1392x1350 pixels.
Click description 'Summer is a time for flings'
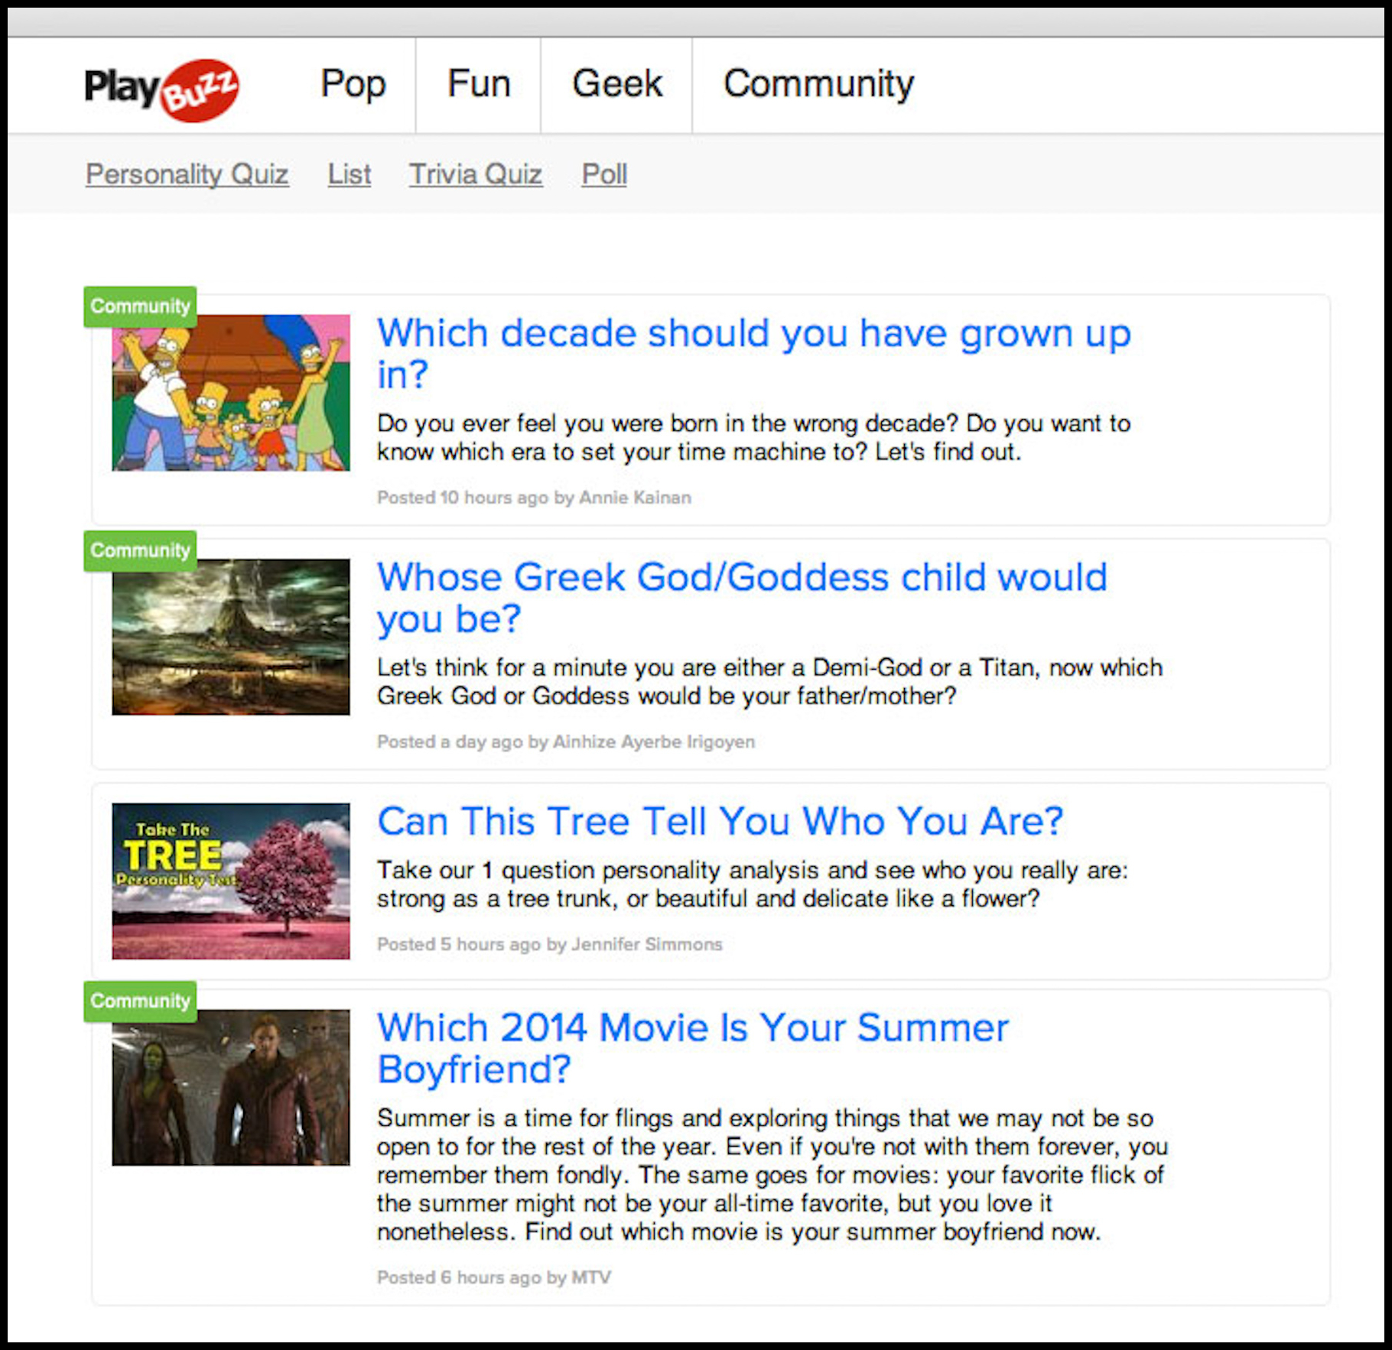[x=772, y=1175]
